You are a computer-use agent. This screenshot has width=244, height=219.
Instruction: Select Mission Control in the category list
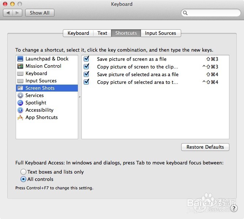click(x=47, y=66)
